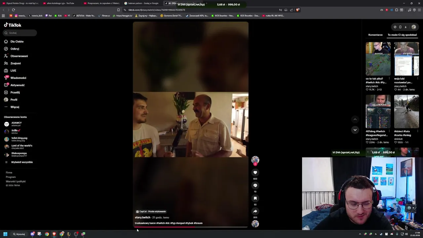Switch to the 'Zajazd Polskie Drogi' browser tab
The width and height of the screenshot is (423, 238).
coord(20,3)
